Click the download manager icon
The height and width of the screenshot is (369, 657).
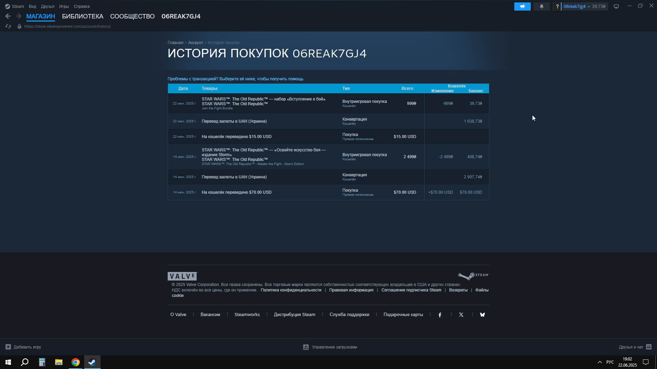coord(306,347)
